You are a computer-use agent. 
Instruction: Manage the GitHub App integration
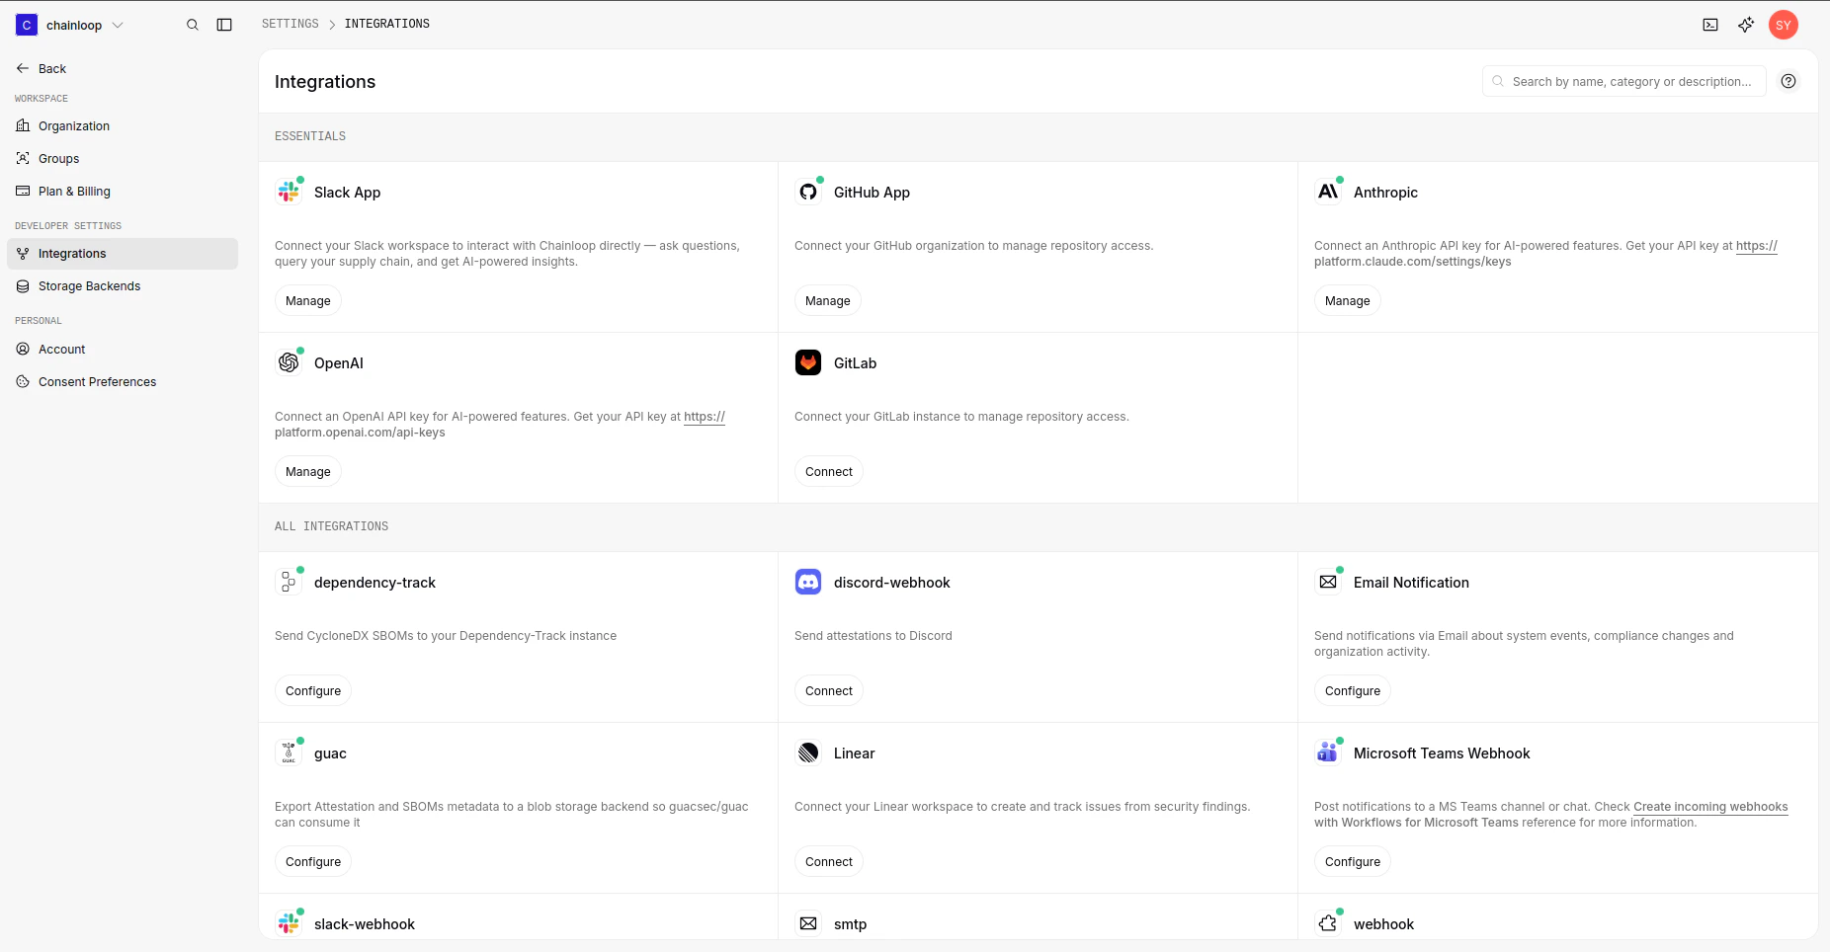[x=828, y=300]
